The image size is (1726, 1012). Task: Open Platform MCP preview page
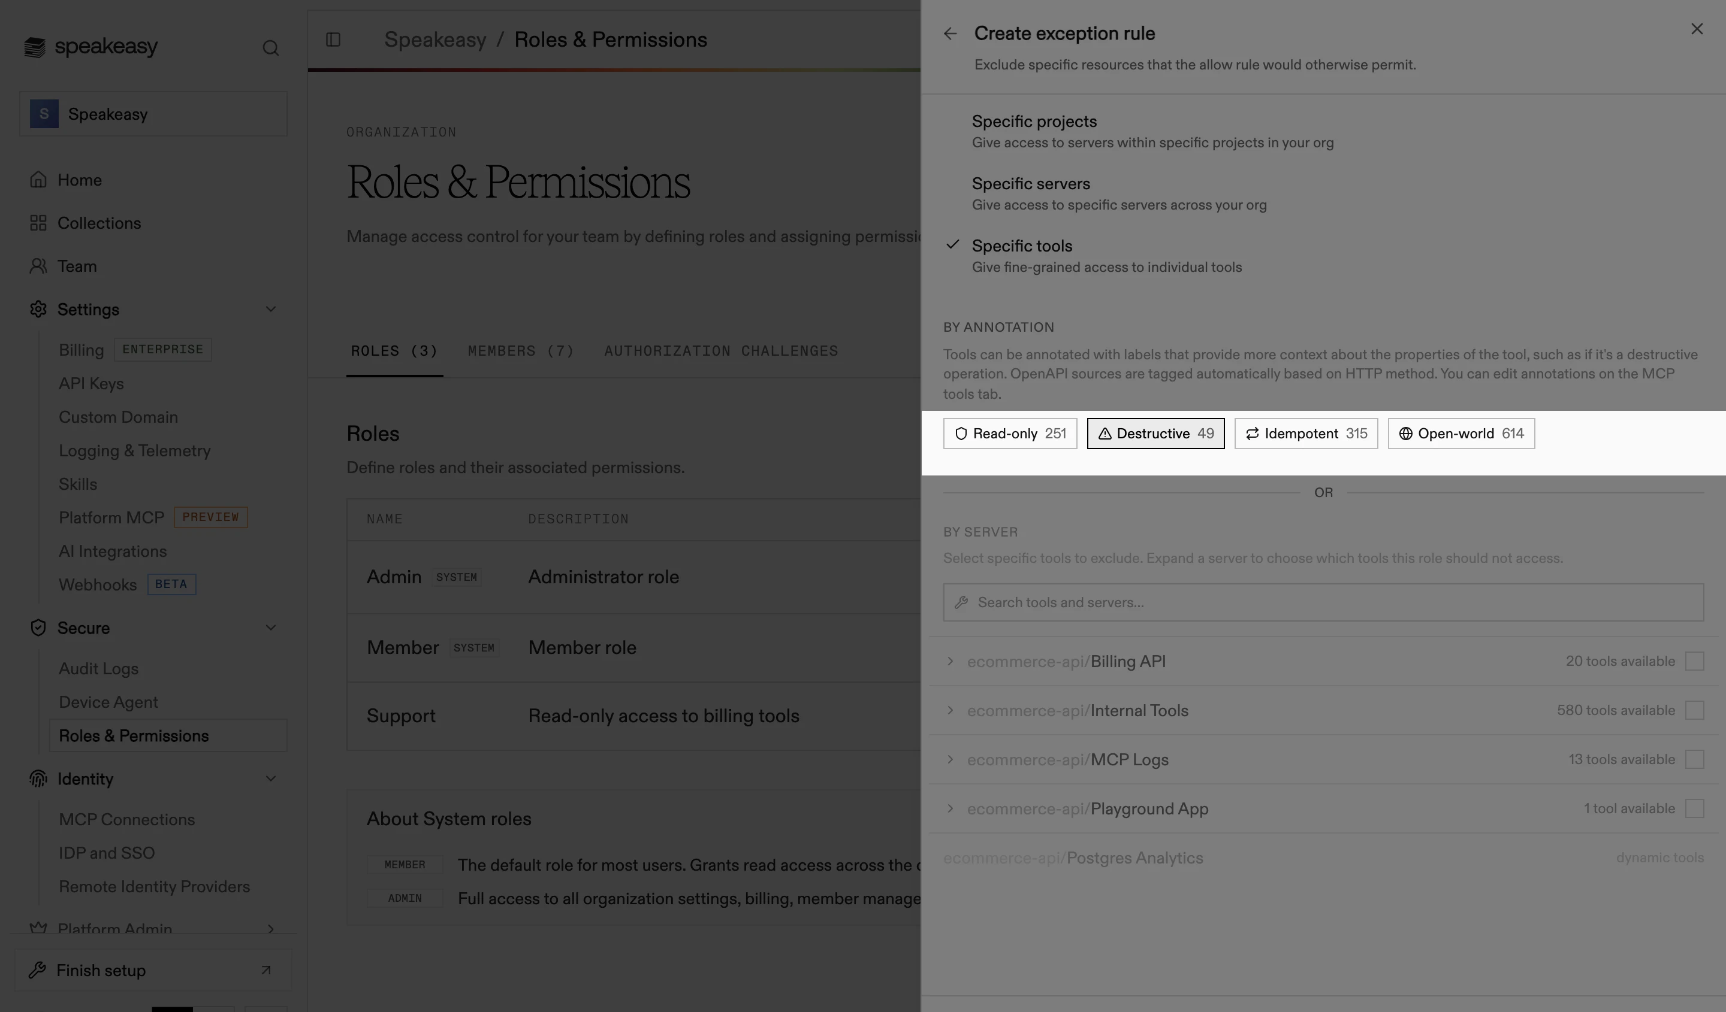(111, 517)
